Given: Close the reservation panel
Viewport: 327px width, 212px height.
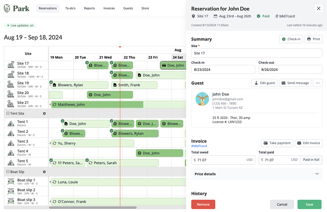Looking at the screenshot, I should click(x=319, y=8).
